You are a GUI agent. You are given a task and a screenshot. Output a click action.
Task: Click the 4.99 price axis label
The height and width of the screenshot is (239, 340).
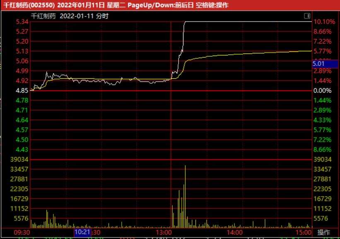coord(22,71)
